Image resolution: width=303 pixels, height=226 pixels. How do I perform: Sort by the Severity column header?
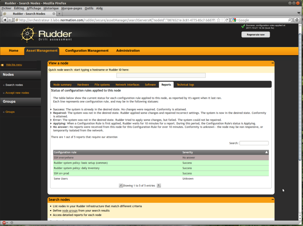click(x=225, y=153)
